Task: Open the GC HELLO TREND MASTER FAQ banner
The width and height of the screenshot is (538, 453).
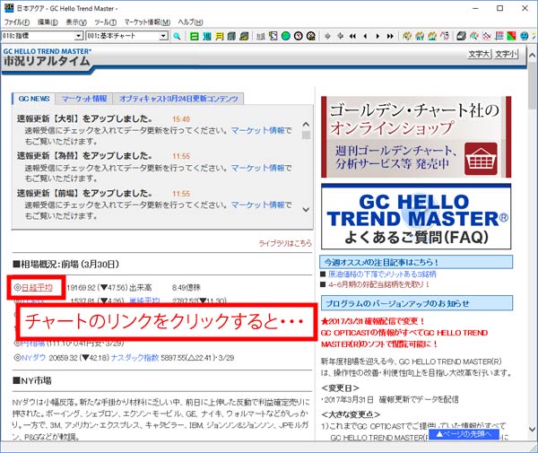Action: 416,216
